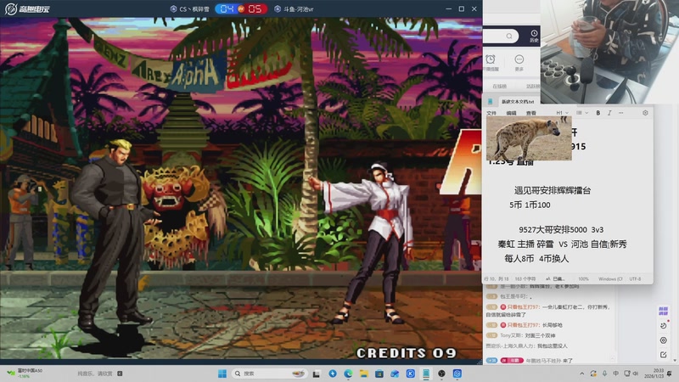This screenshot has width=679, height=382.
Task: Open Notepad from taskbar
Action: [426, 374]
